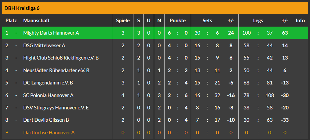Click the Info column header
This screenshot has height=140, width=310.
click(300, 21)
